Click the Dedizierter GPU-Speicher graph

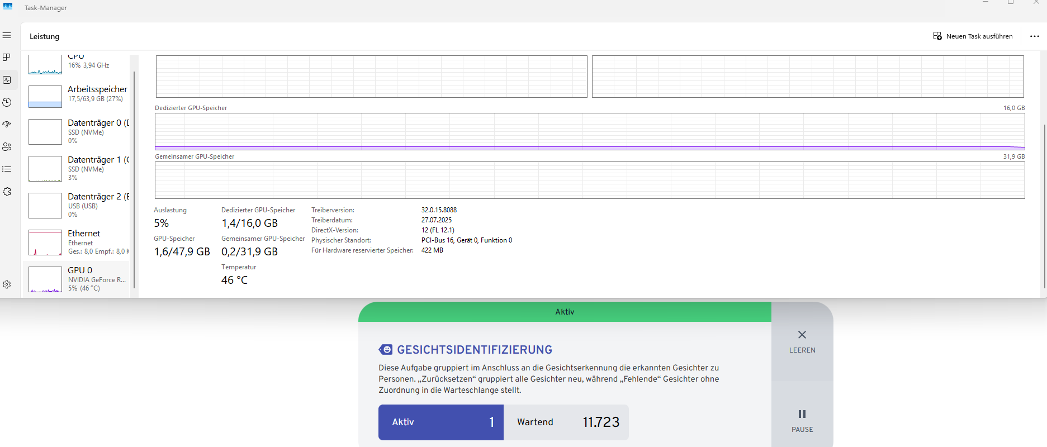click(x=590, y=131)
